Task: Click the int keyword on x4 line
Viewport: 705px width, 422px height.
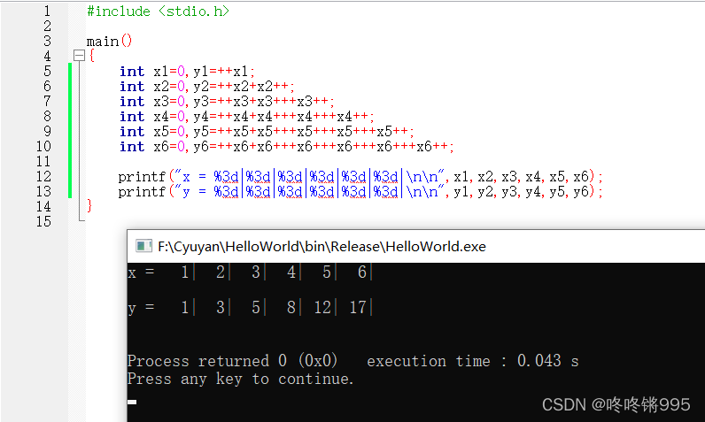Action: click(x=132, y=117)
